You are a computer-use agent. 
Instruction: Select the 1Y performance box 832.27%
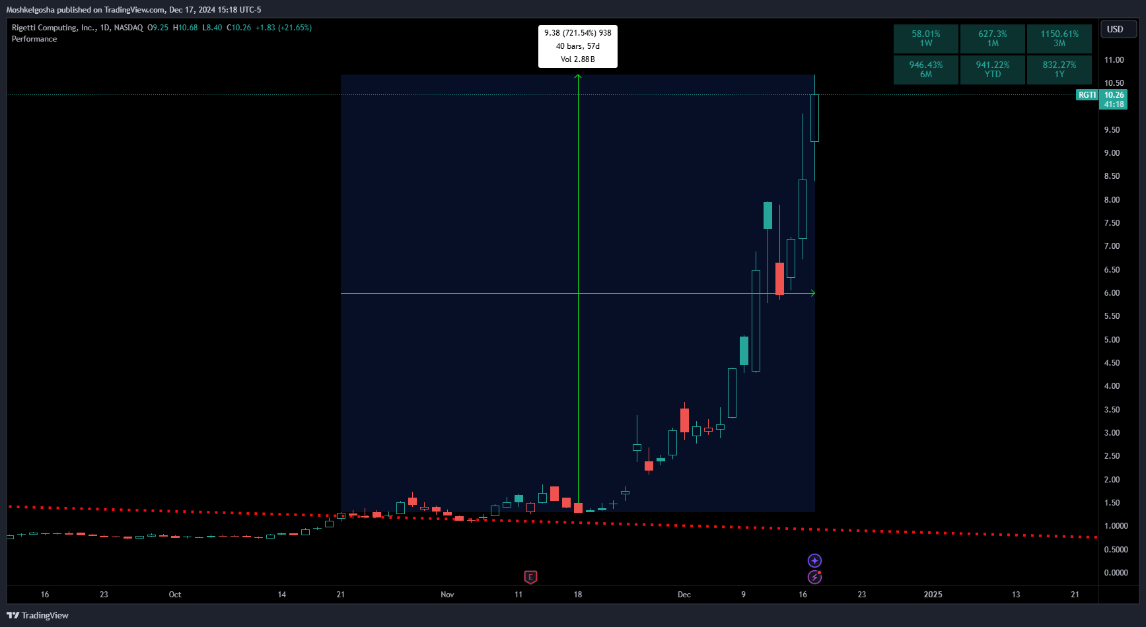coord(1059,69)
